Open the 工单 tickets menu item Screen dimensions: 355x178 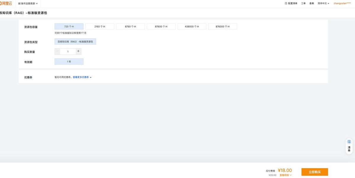point(303,4)
